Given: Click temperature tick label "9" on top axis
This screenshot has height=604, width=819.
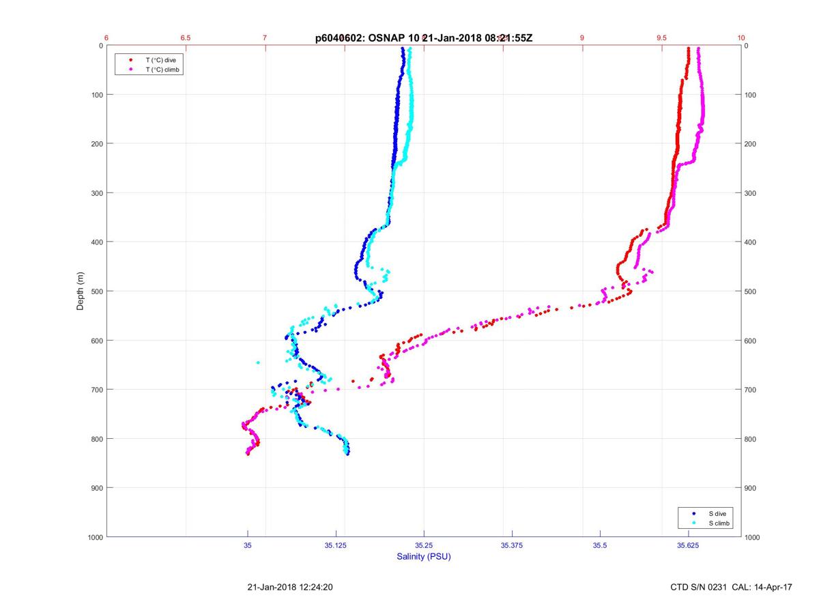Looking at the screenshot, I should pyautogui.click(x=582, y=38).
